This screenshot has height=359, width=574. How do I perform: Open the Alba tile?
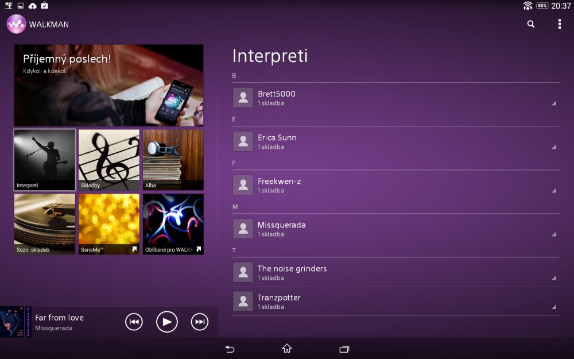pyautogui.click(x=173, y=160)
